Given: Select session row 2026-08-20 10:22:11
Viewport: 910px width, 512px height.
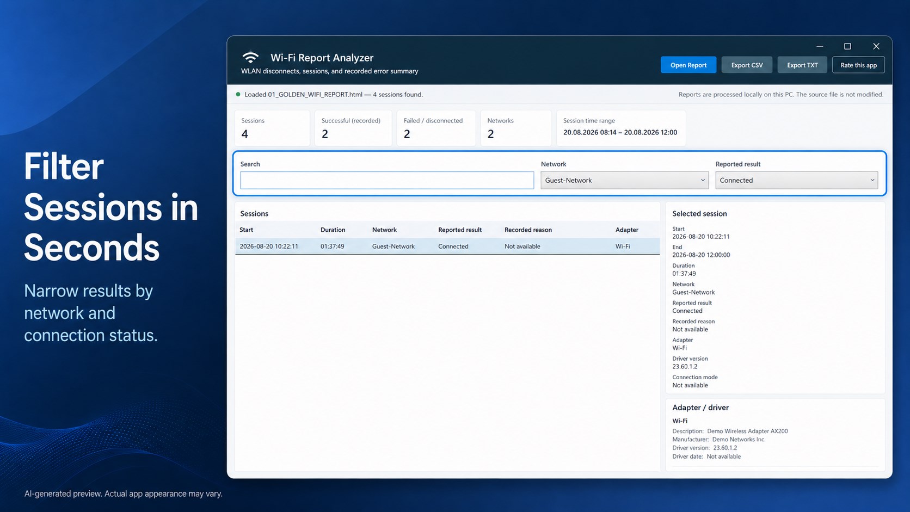Looking at the screenshot, I should (447, 246).
